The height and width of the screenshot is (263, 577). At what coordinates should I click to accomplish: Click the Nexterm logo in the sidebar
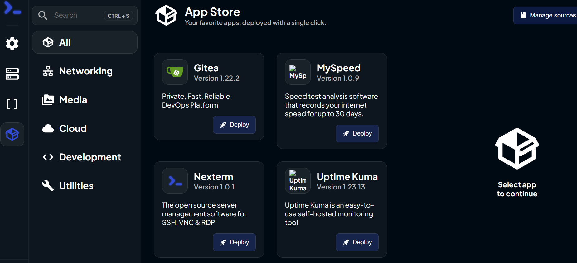click(x=12, y=8)
